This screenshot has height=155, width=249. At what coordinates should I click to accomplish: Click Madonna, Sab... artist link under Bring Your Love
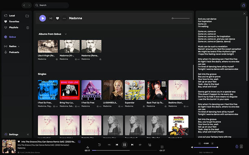(x=66, y=106)
